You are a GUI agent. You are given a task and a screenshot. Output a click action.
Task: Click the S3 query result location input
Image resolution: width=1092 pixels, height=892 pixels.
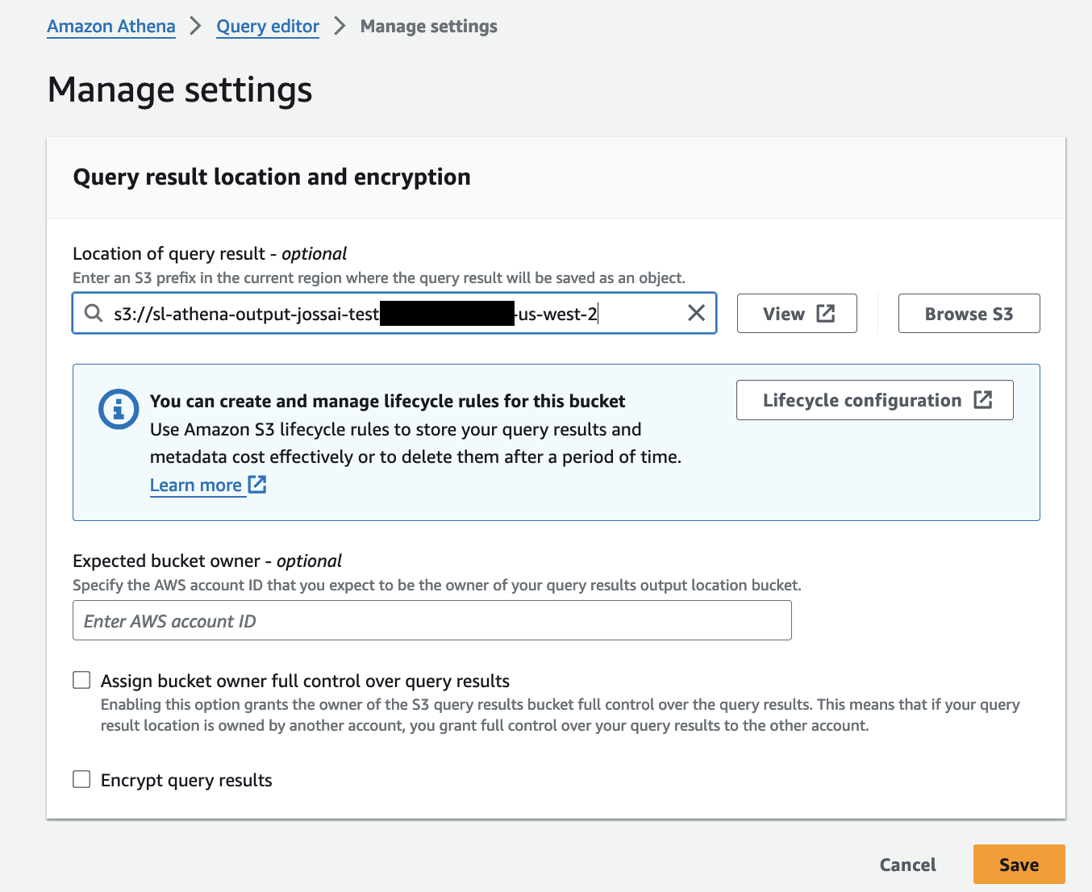pyautogui.click(x=394, y=313)
